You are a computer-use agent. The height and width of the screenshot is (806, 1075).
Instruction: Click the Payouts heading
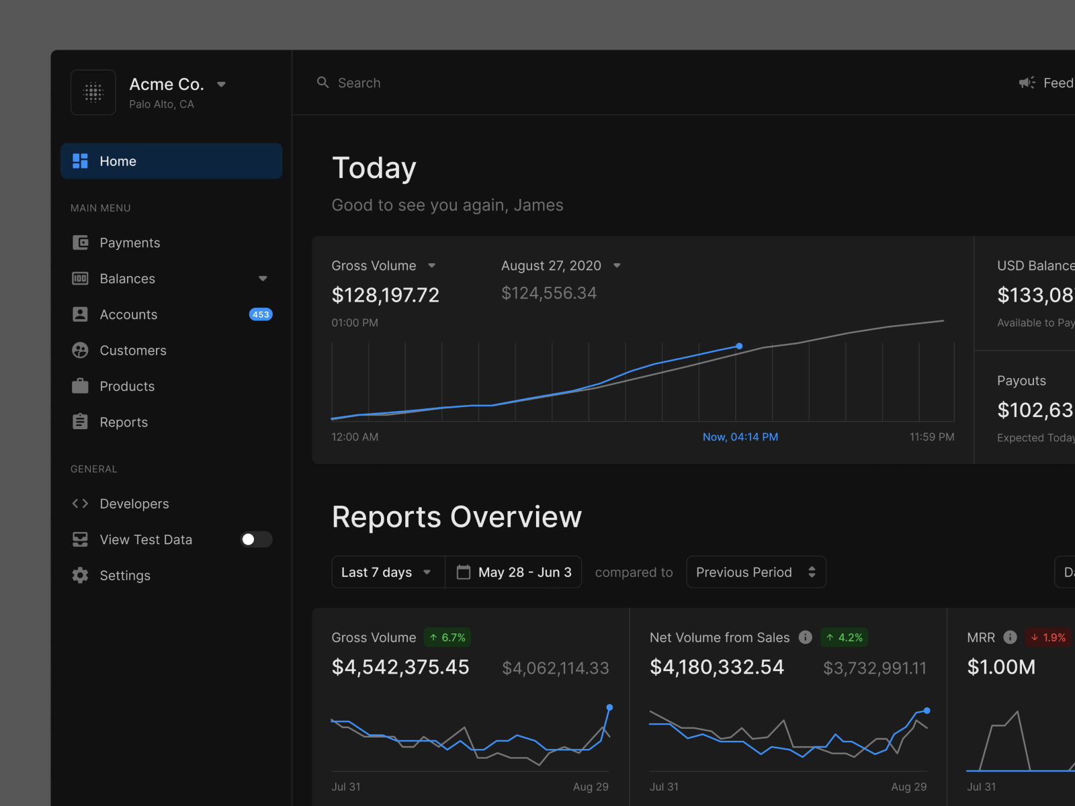1021,381
